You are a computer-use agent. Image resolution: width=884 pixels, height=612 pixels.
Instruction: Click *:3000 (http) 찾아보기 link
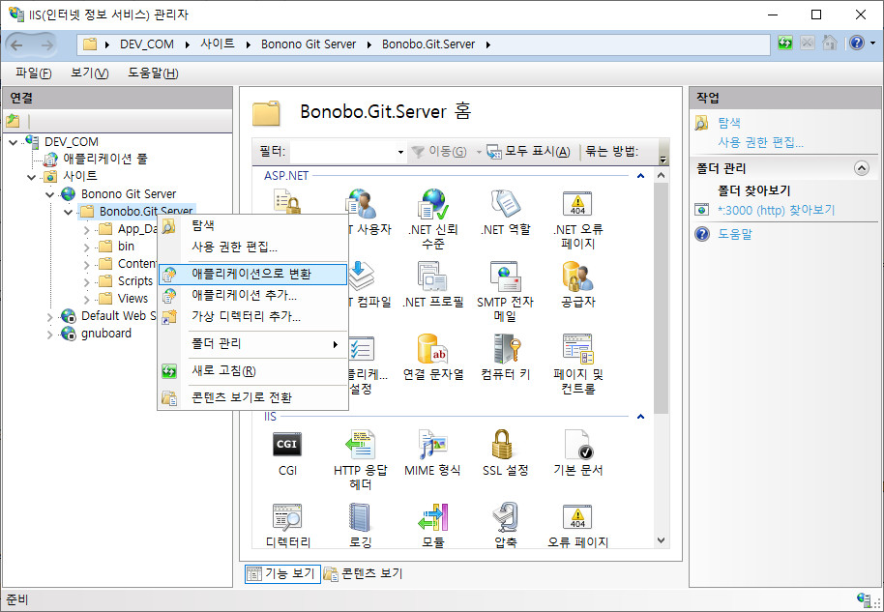[776, 210]
